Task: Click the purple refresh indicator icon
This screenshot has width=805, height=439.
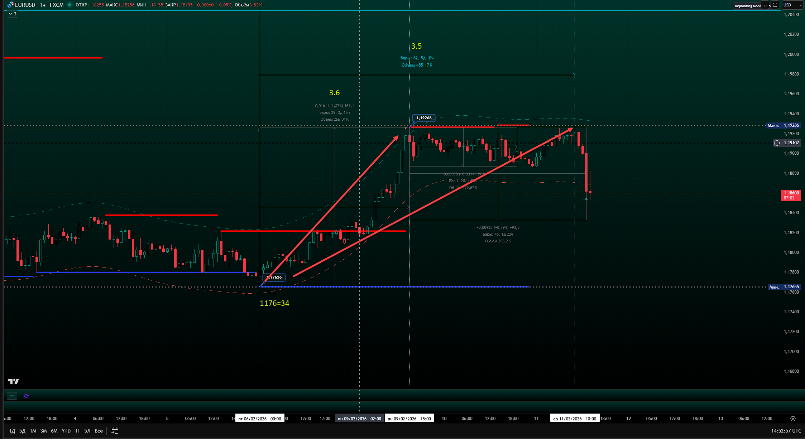Action: (x=26, y=396)
